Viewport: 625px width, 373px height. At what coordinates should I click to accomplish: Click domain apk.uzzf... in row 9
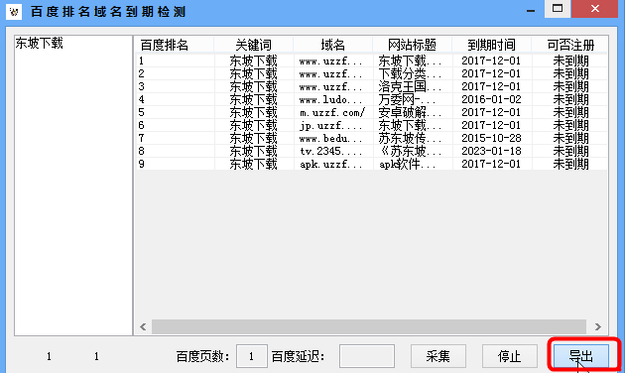pos(330,164)
